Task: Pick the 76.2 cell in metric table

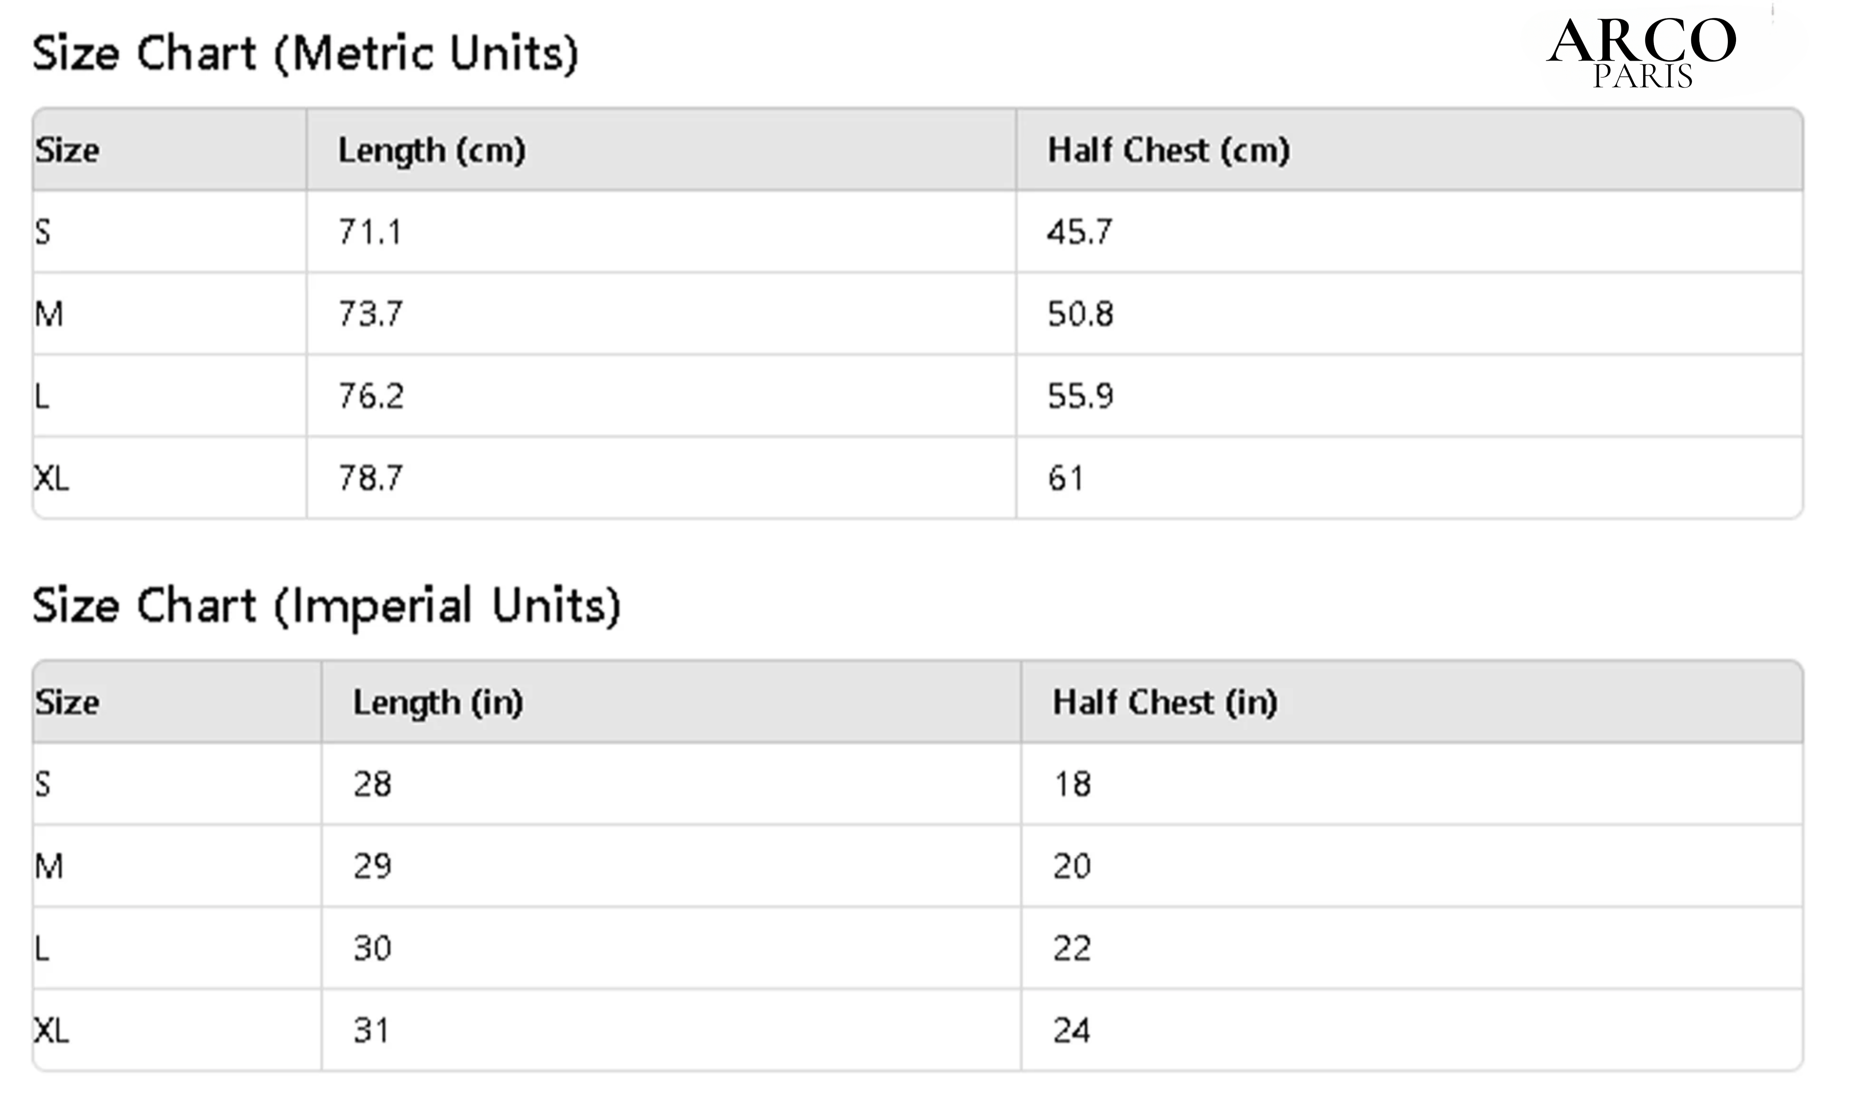Action: (371, 396)
